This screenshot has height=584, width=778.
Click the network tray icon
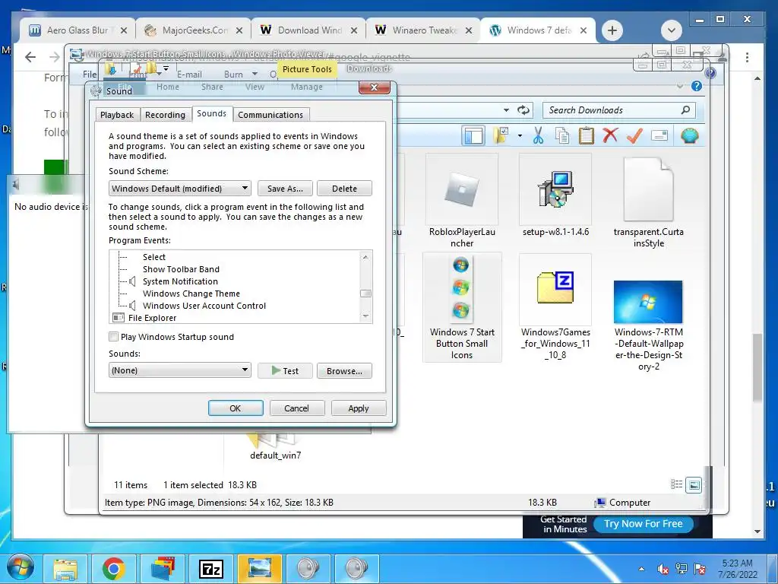(682, 569)
